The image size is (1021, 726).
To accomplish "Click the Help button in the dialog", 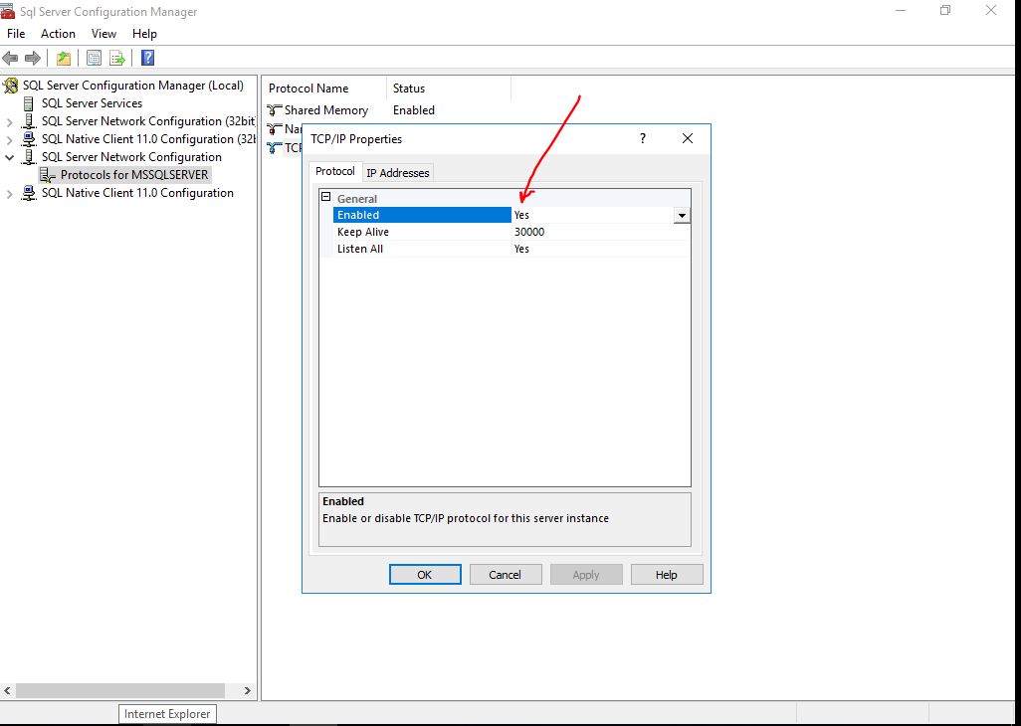I will click(667, 575).
